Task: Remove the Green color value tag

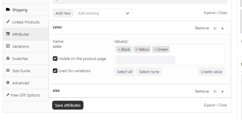Action: click(155, 50)
